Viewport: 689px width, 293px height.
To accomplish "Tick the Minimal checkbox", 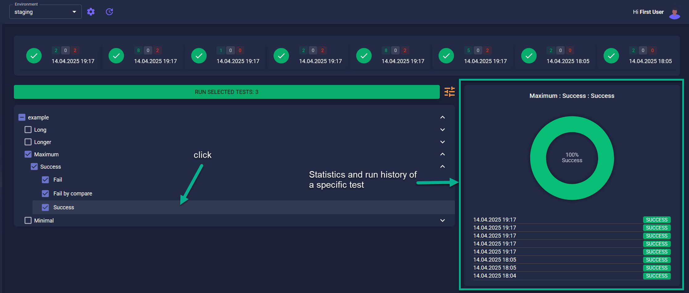I will click(28, 220).
